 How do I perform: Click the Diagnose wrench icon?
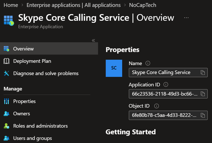pyautogui.click(x=6, y=73)
